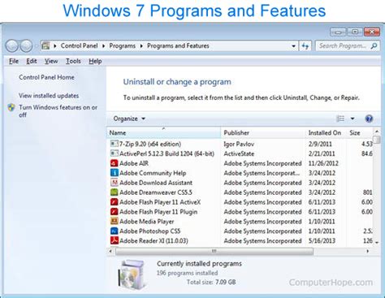This screenshot has width=385, height=298.
Task: Click the Adobe Download Assistant icon
Action: tap(115, 183)
